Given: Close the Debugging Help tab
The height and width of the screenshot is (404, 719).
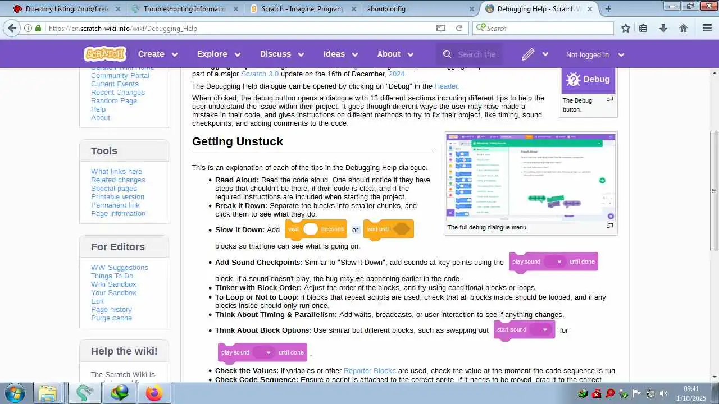Looking at the screenshot, I should point(591,8).
